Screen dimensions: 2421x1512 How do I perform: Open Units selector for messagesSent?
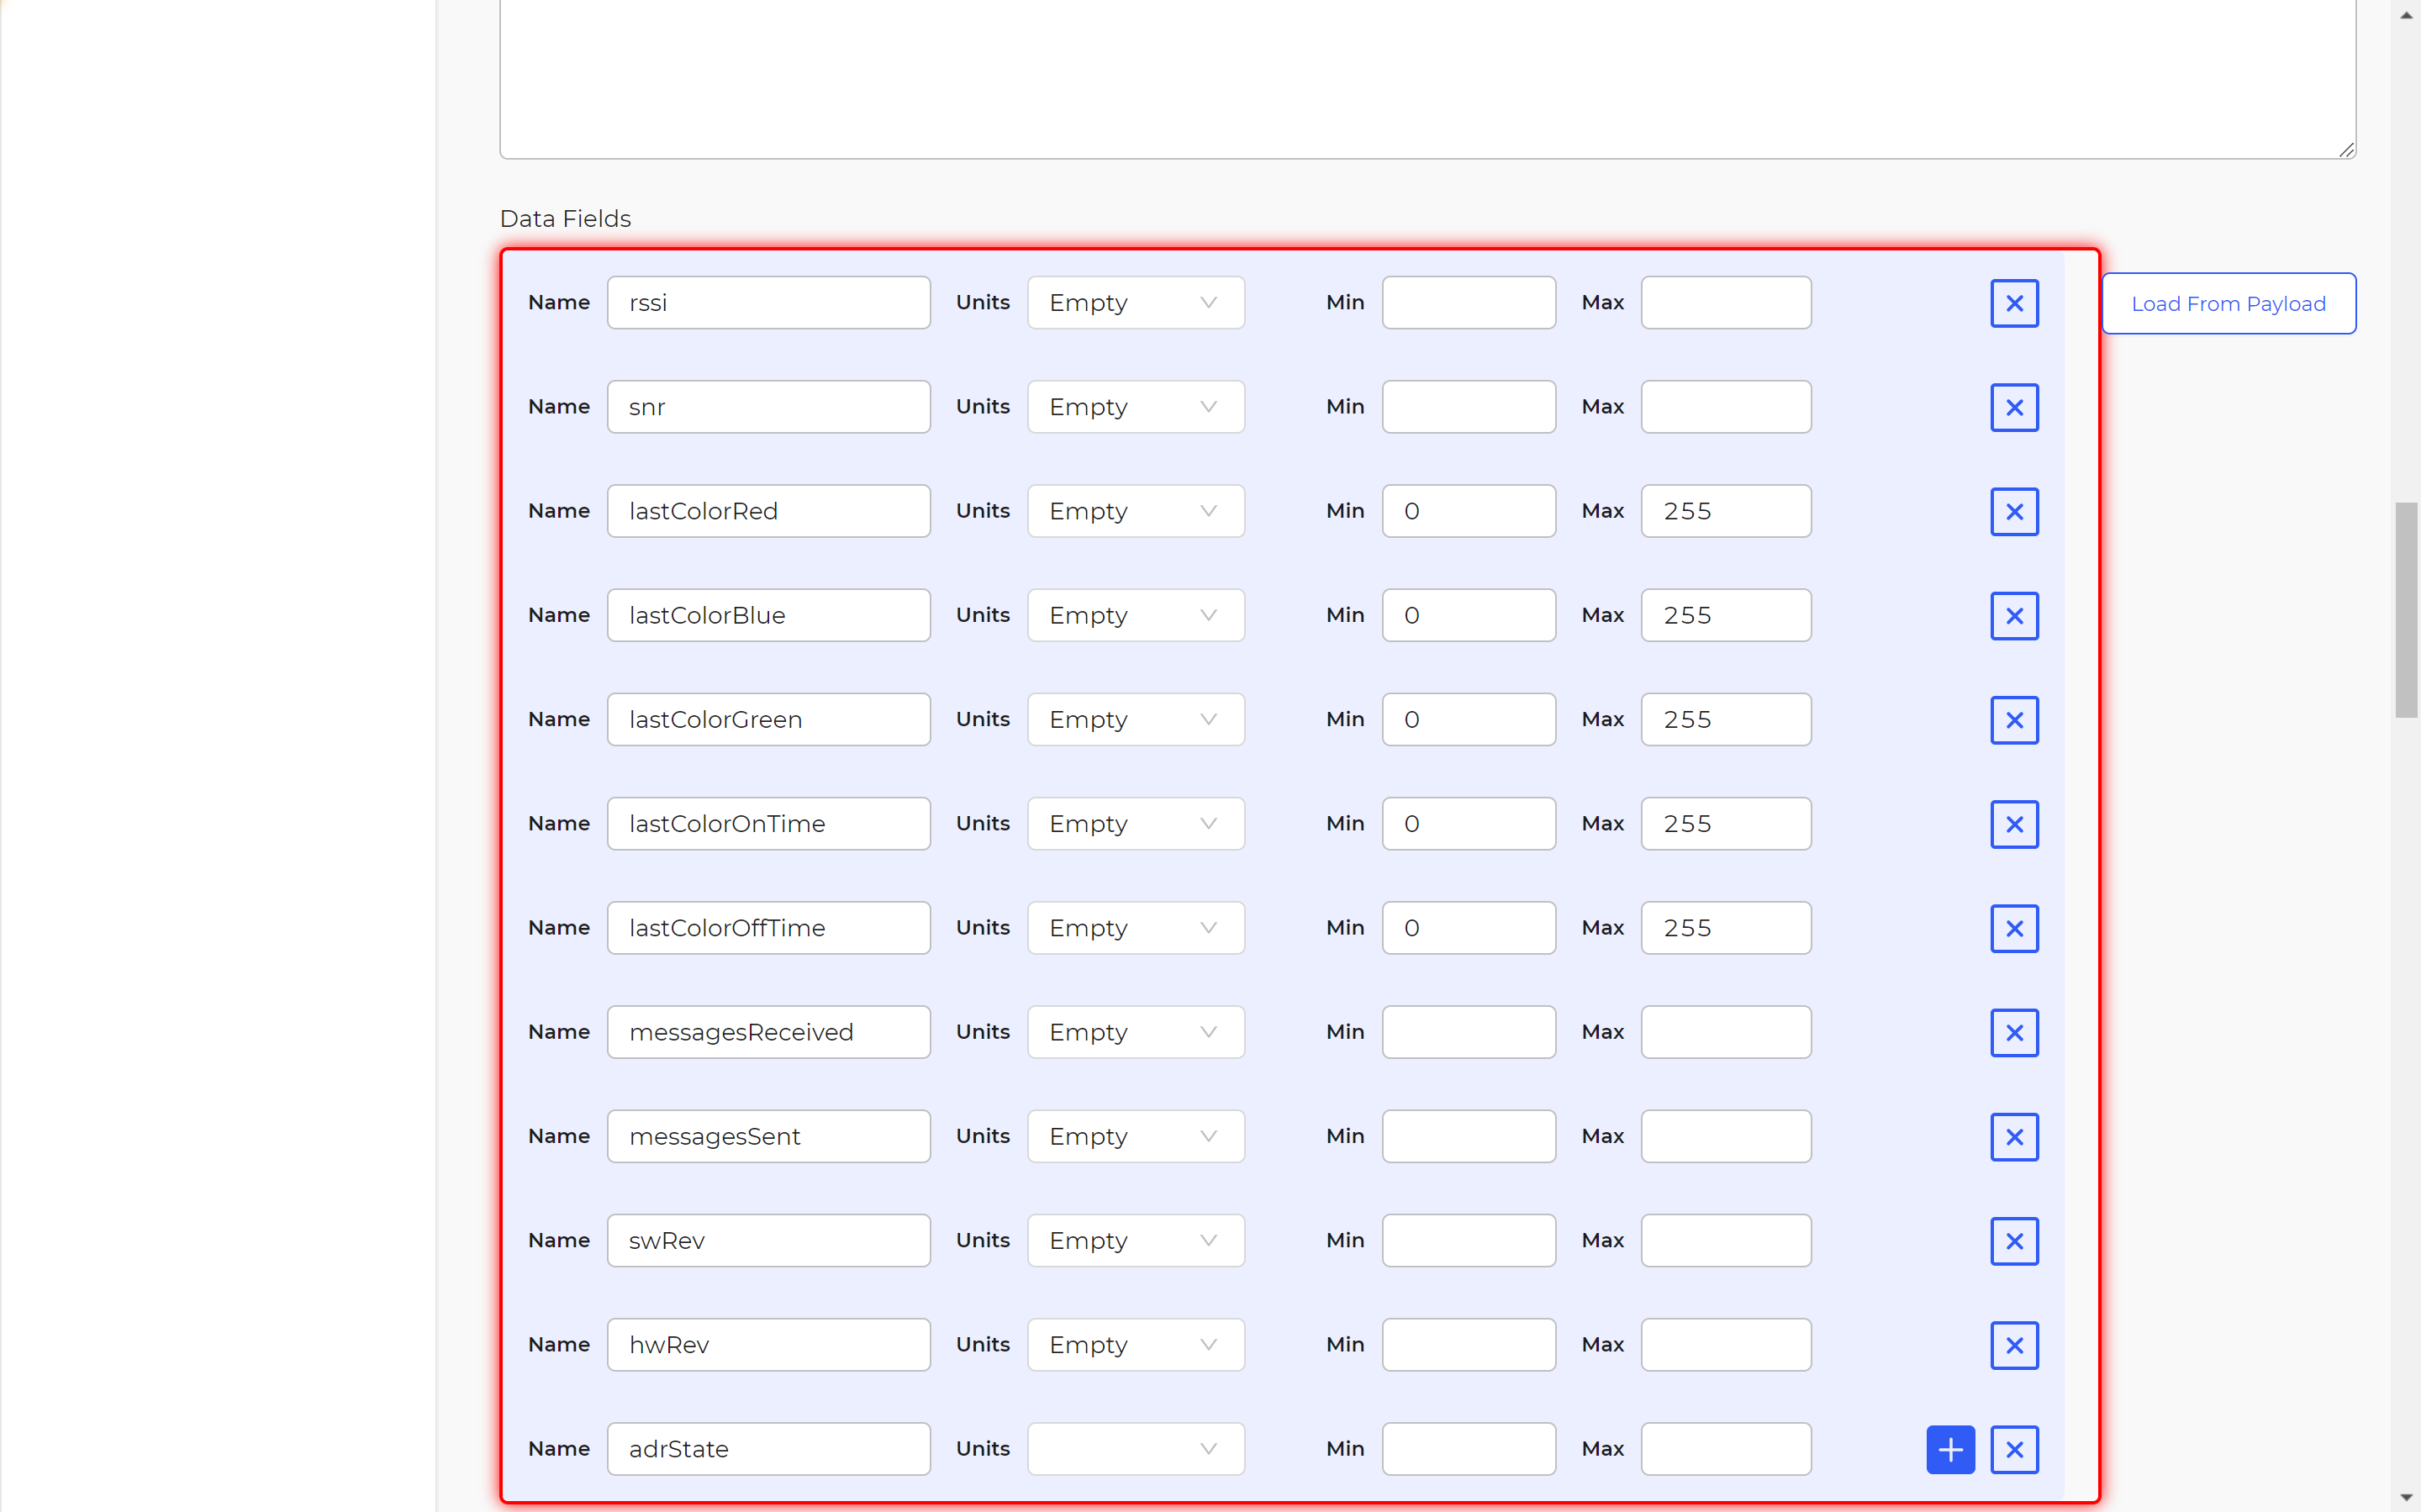click(x=1135, y=1136)
